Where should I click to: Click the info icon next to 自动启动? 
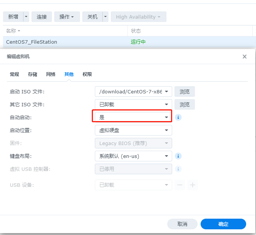(x=178, y=117)
